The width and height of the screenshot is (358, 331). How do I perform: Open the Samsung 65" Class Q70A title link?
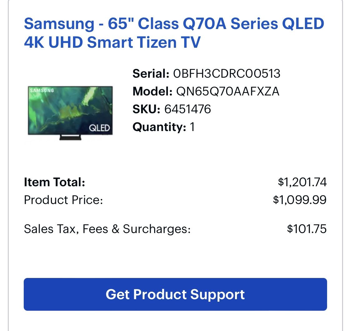pyautogui.click(x=174, y=24)
